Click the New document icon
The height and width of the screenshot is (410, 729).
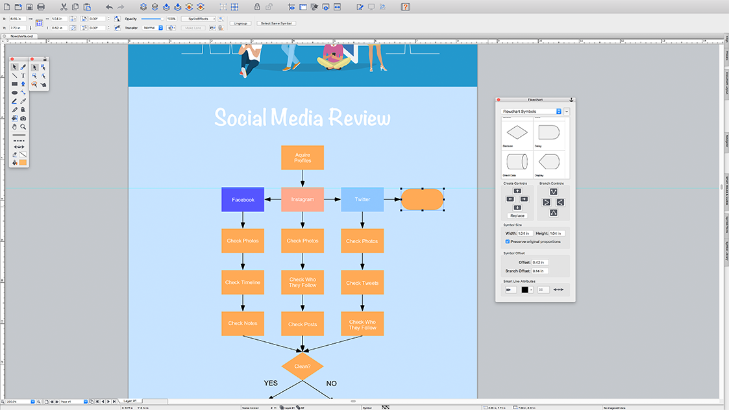7,7
